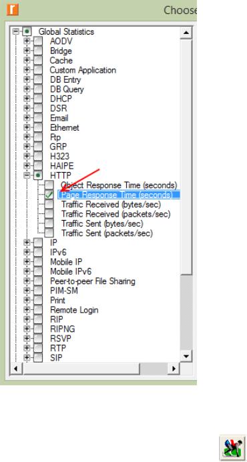Enable Traffic Sent (packets/sec) checkbox

[49, 233]
